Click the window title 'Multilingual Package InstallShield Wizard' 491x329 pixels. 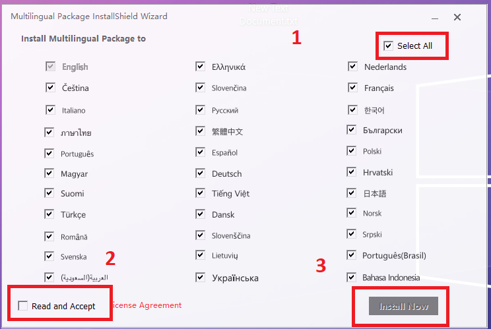click(x=89, y=16)
